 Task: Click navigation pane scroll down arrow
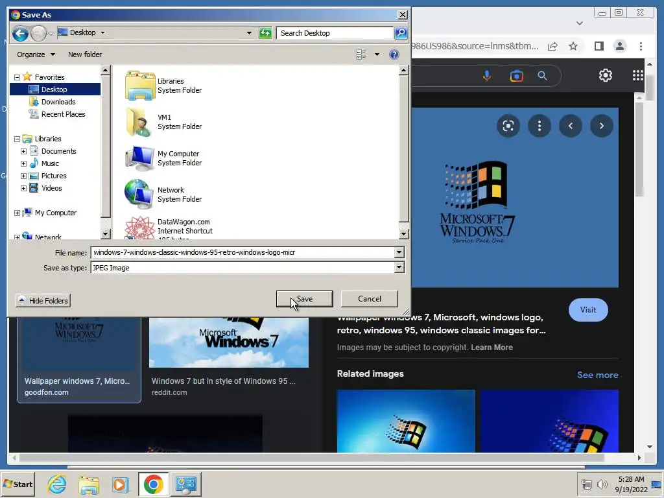(106, 233)
